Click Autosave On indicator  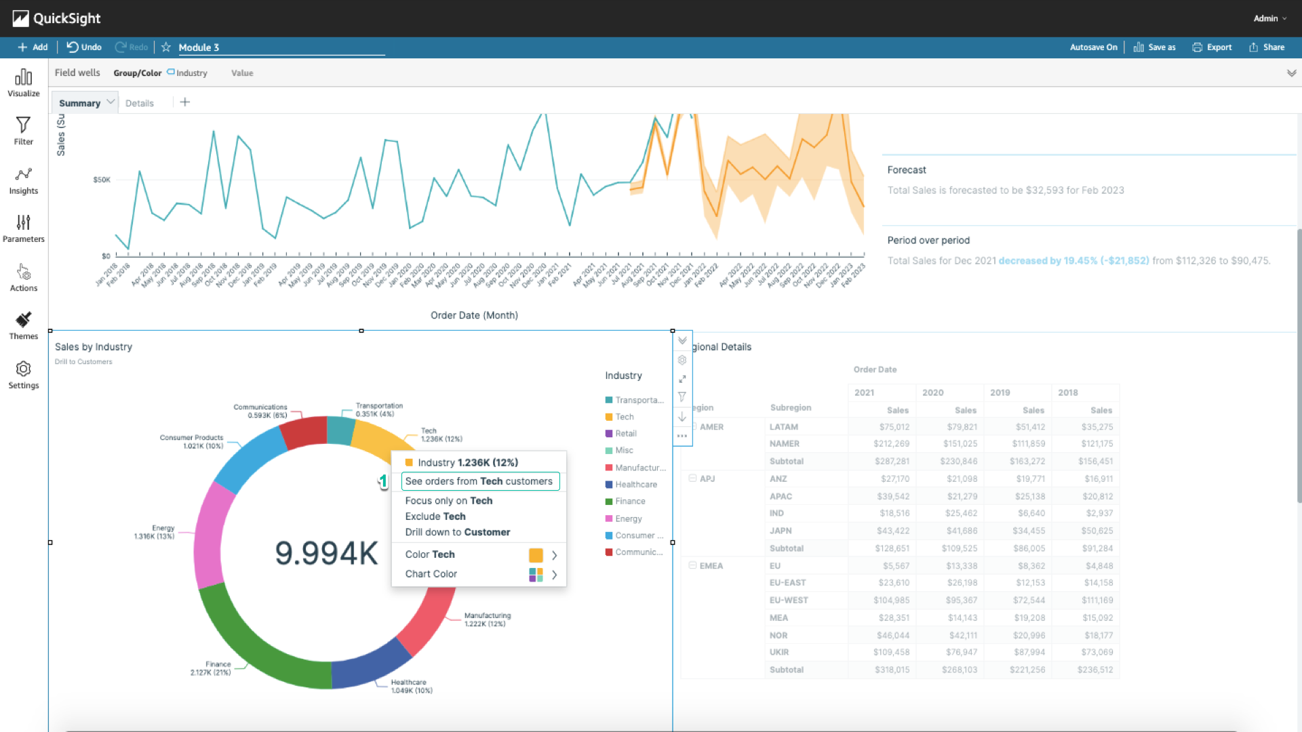(x=1093, y=47)
